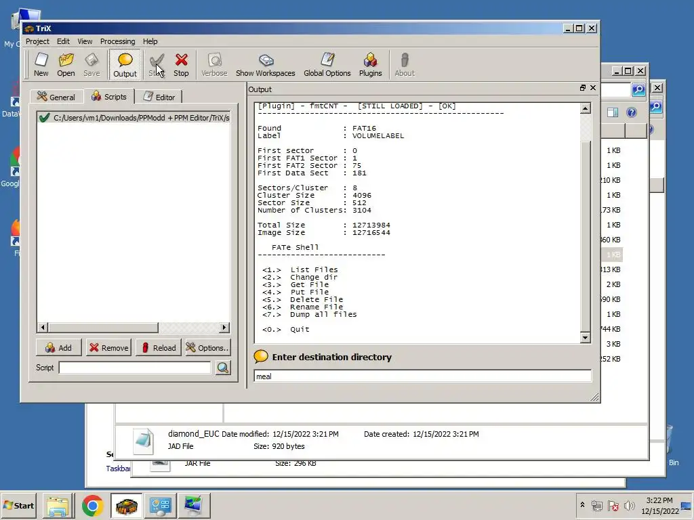
Task: Select the C:/Users/vm1/Downloads script entry
Action: click(134, 118)
